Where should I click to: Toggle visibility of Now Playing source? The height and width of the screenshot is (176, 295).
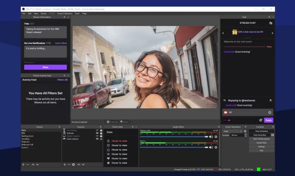(x=97, y=130)
